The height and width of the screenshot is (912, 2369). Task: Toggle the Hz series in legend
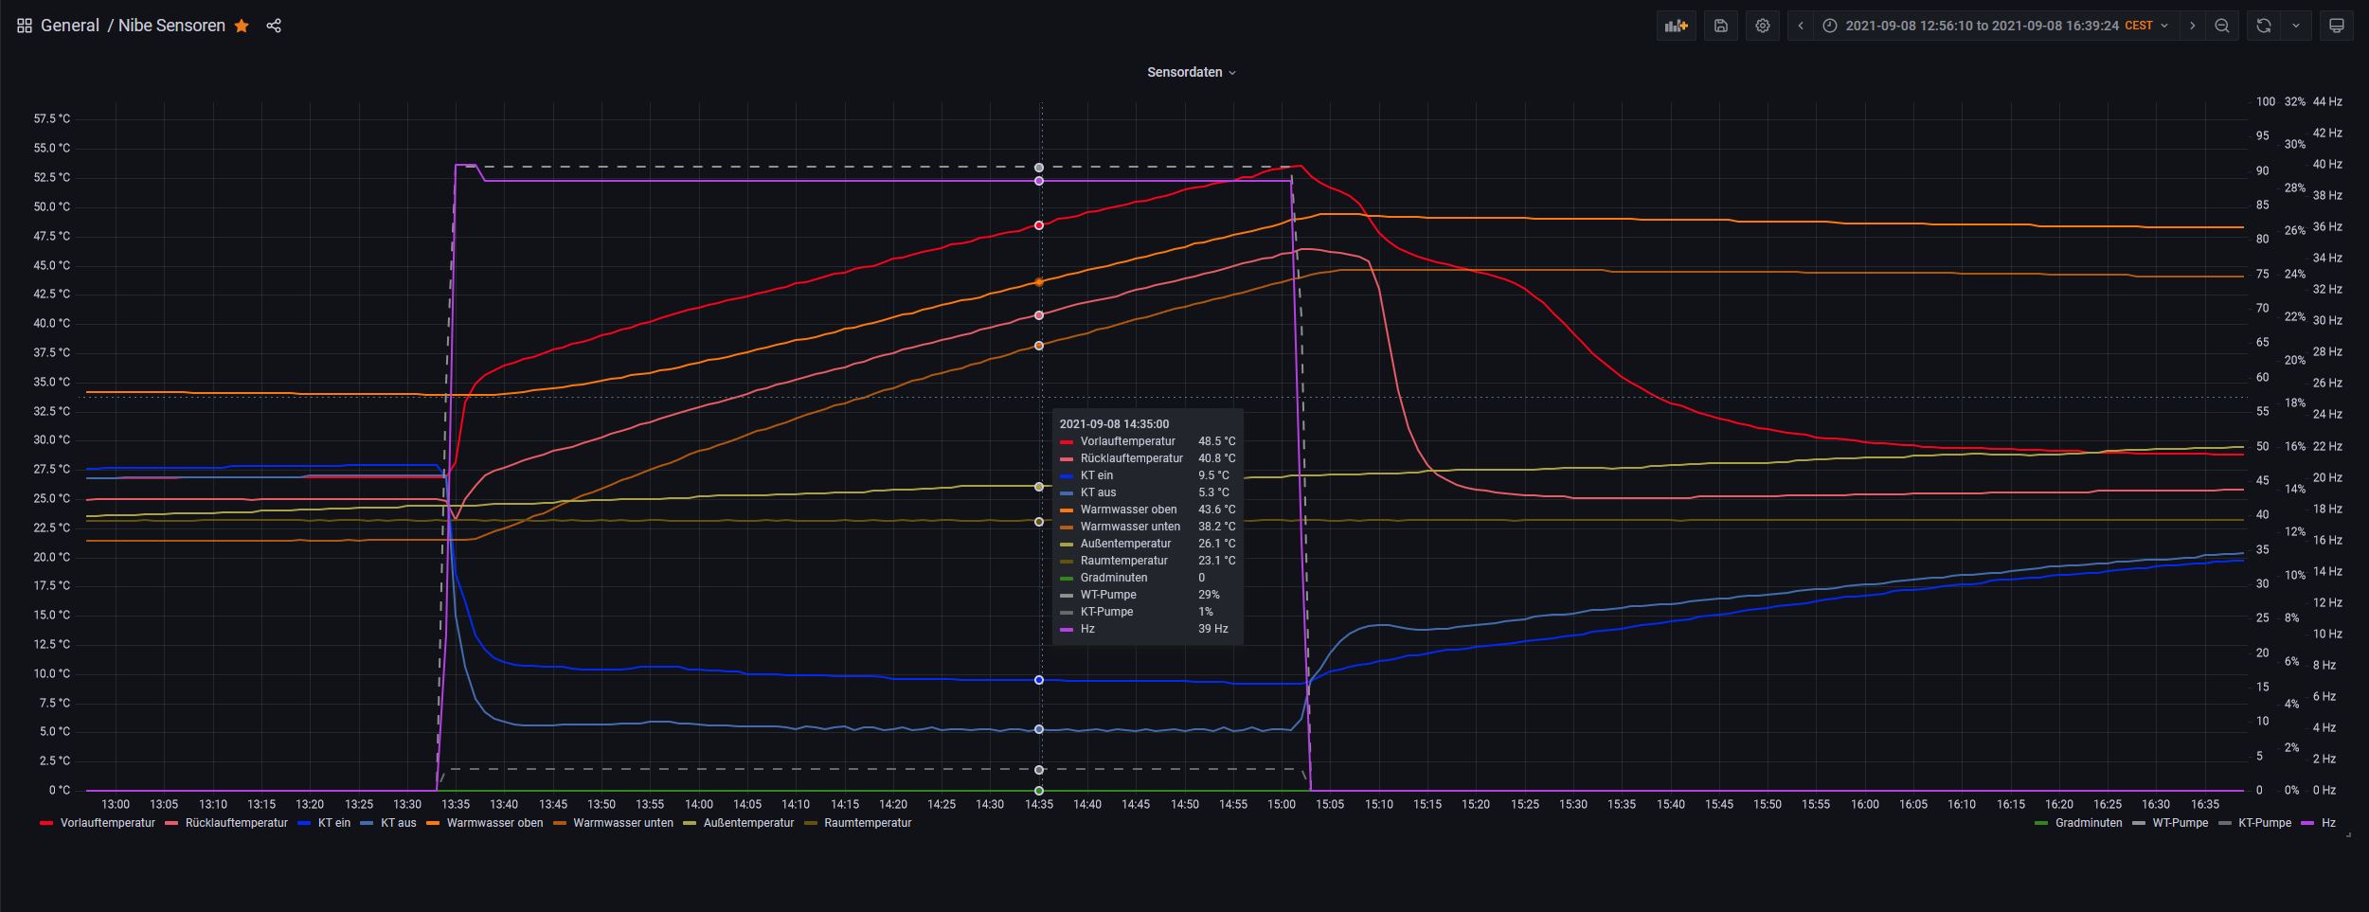pos(2328,823)
